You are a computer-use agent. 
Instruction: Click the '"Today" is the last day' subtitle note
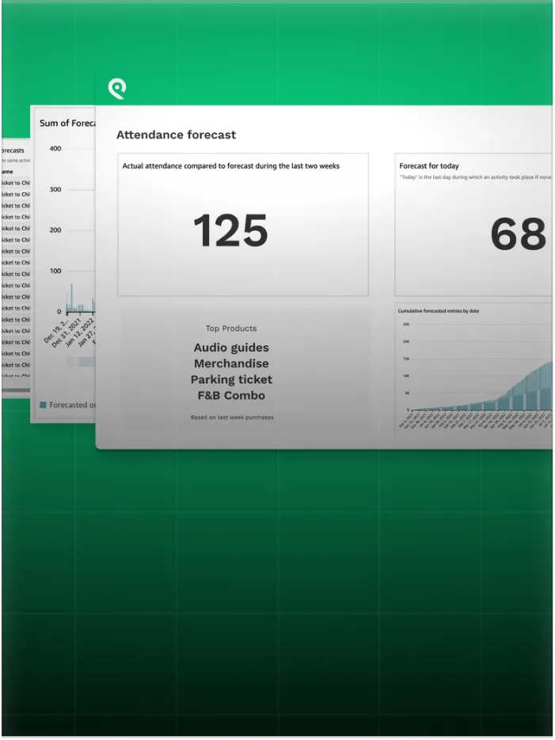[x=475, y=177]
